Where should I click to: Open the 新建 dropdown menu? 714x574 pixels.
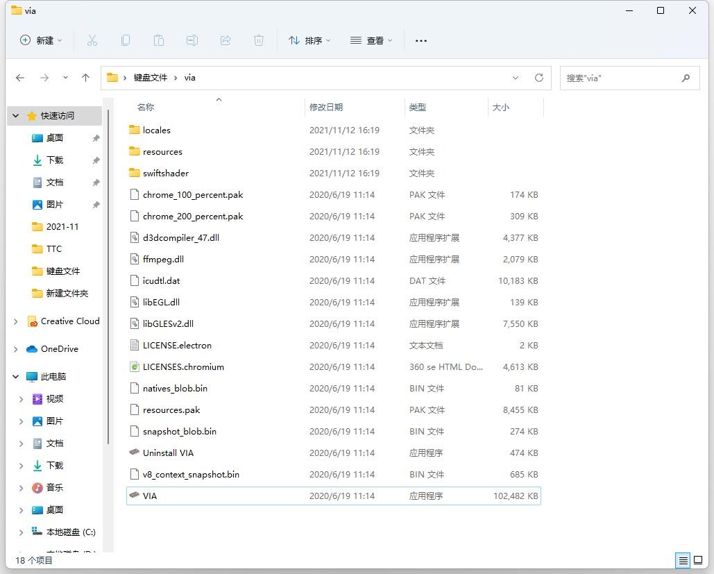tap(41, 40)
